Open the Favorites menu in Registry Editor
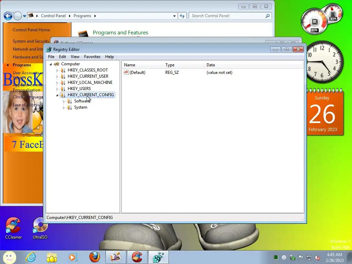This screenshot has height=264, width=352. (x=92, y=57)
